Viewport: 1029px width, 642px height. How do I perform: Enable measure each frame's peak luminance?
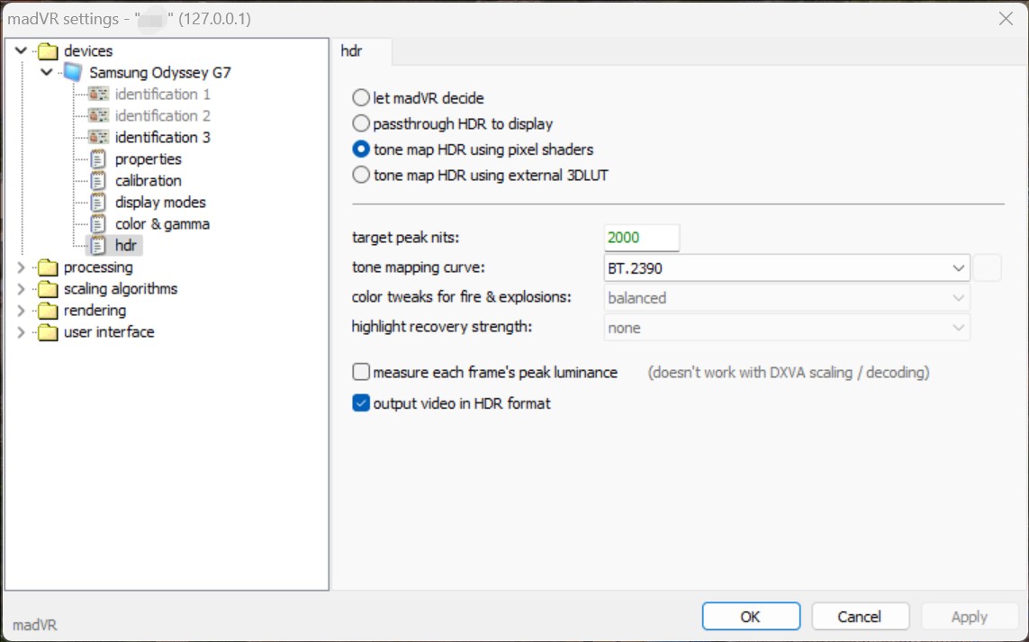click(x=361, y=372)
